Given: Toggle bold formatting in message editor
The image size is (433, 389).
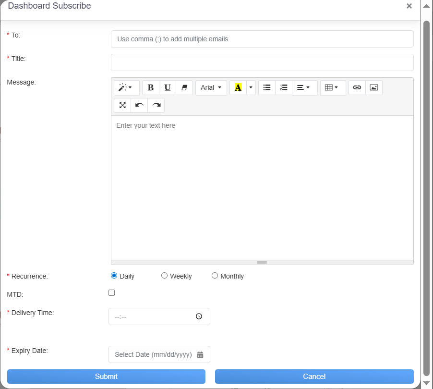Looking at the screenshot, I should (151, 87).
